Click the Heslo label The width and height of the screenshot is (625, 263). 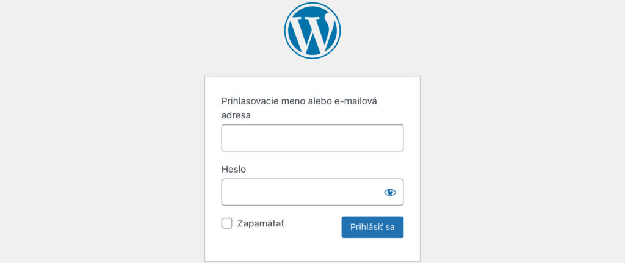[234, 170]
